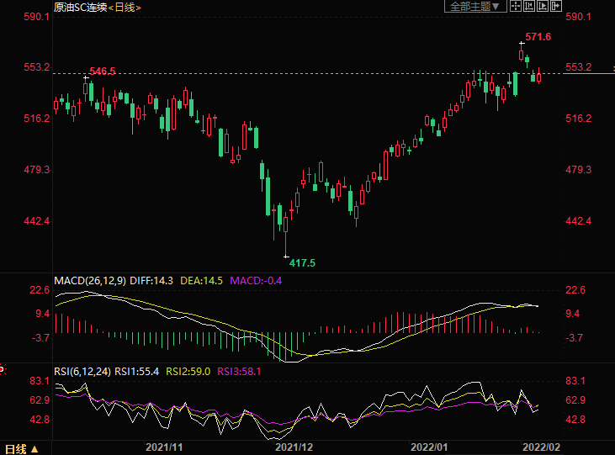Click the 571.6 high price marker
615x455 pixels.
(538, 37)
